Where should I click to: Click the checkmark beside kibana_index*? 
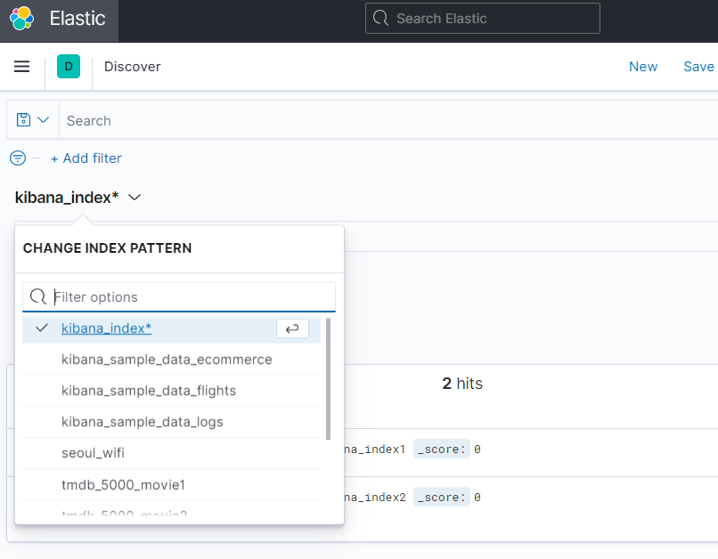click(x=42, y=328)
